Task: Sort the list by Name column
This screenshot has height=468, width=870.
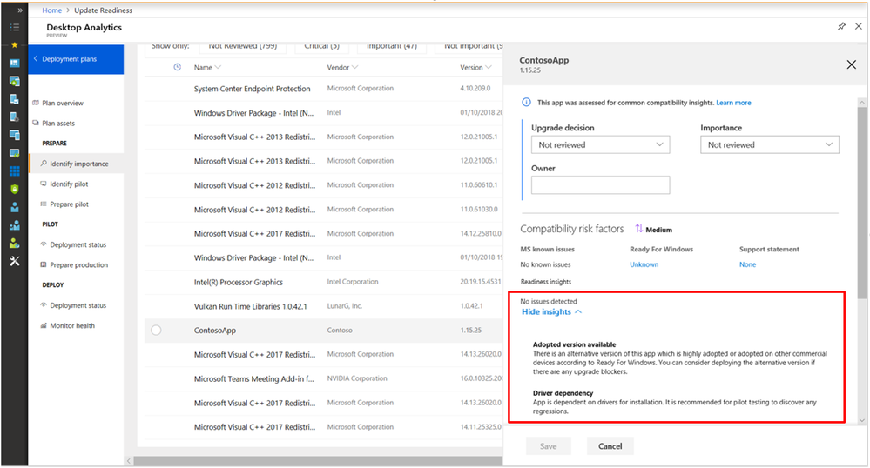Action: click(207, 67)
